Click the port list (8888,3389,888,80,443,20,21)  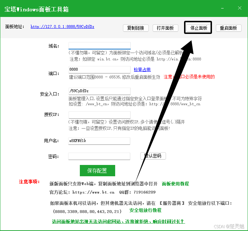tap(87, 211)
